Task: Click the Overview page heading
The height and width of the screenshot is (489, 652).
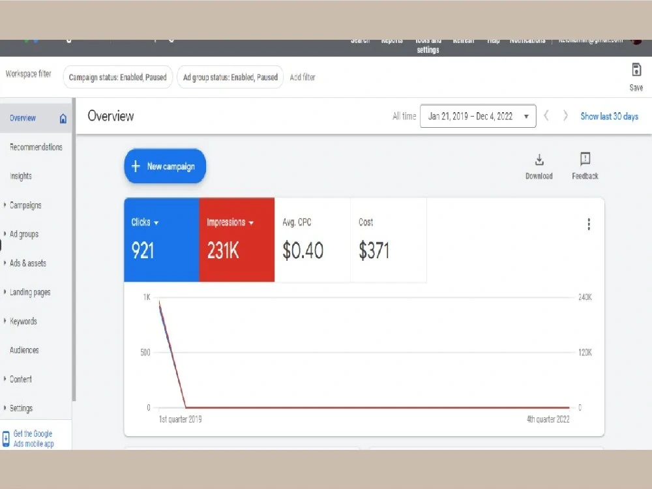Action: (111, 116)
